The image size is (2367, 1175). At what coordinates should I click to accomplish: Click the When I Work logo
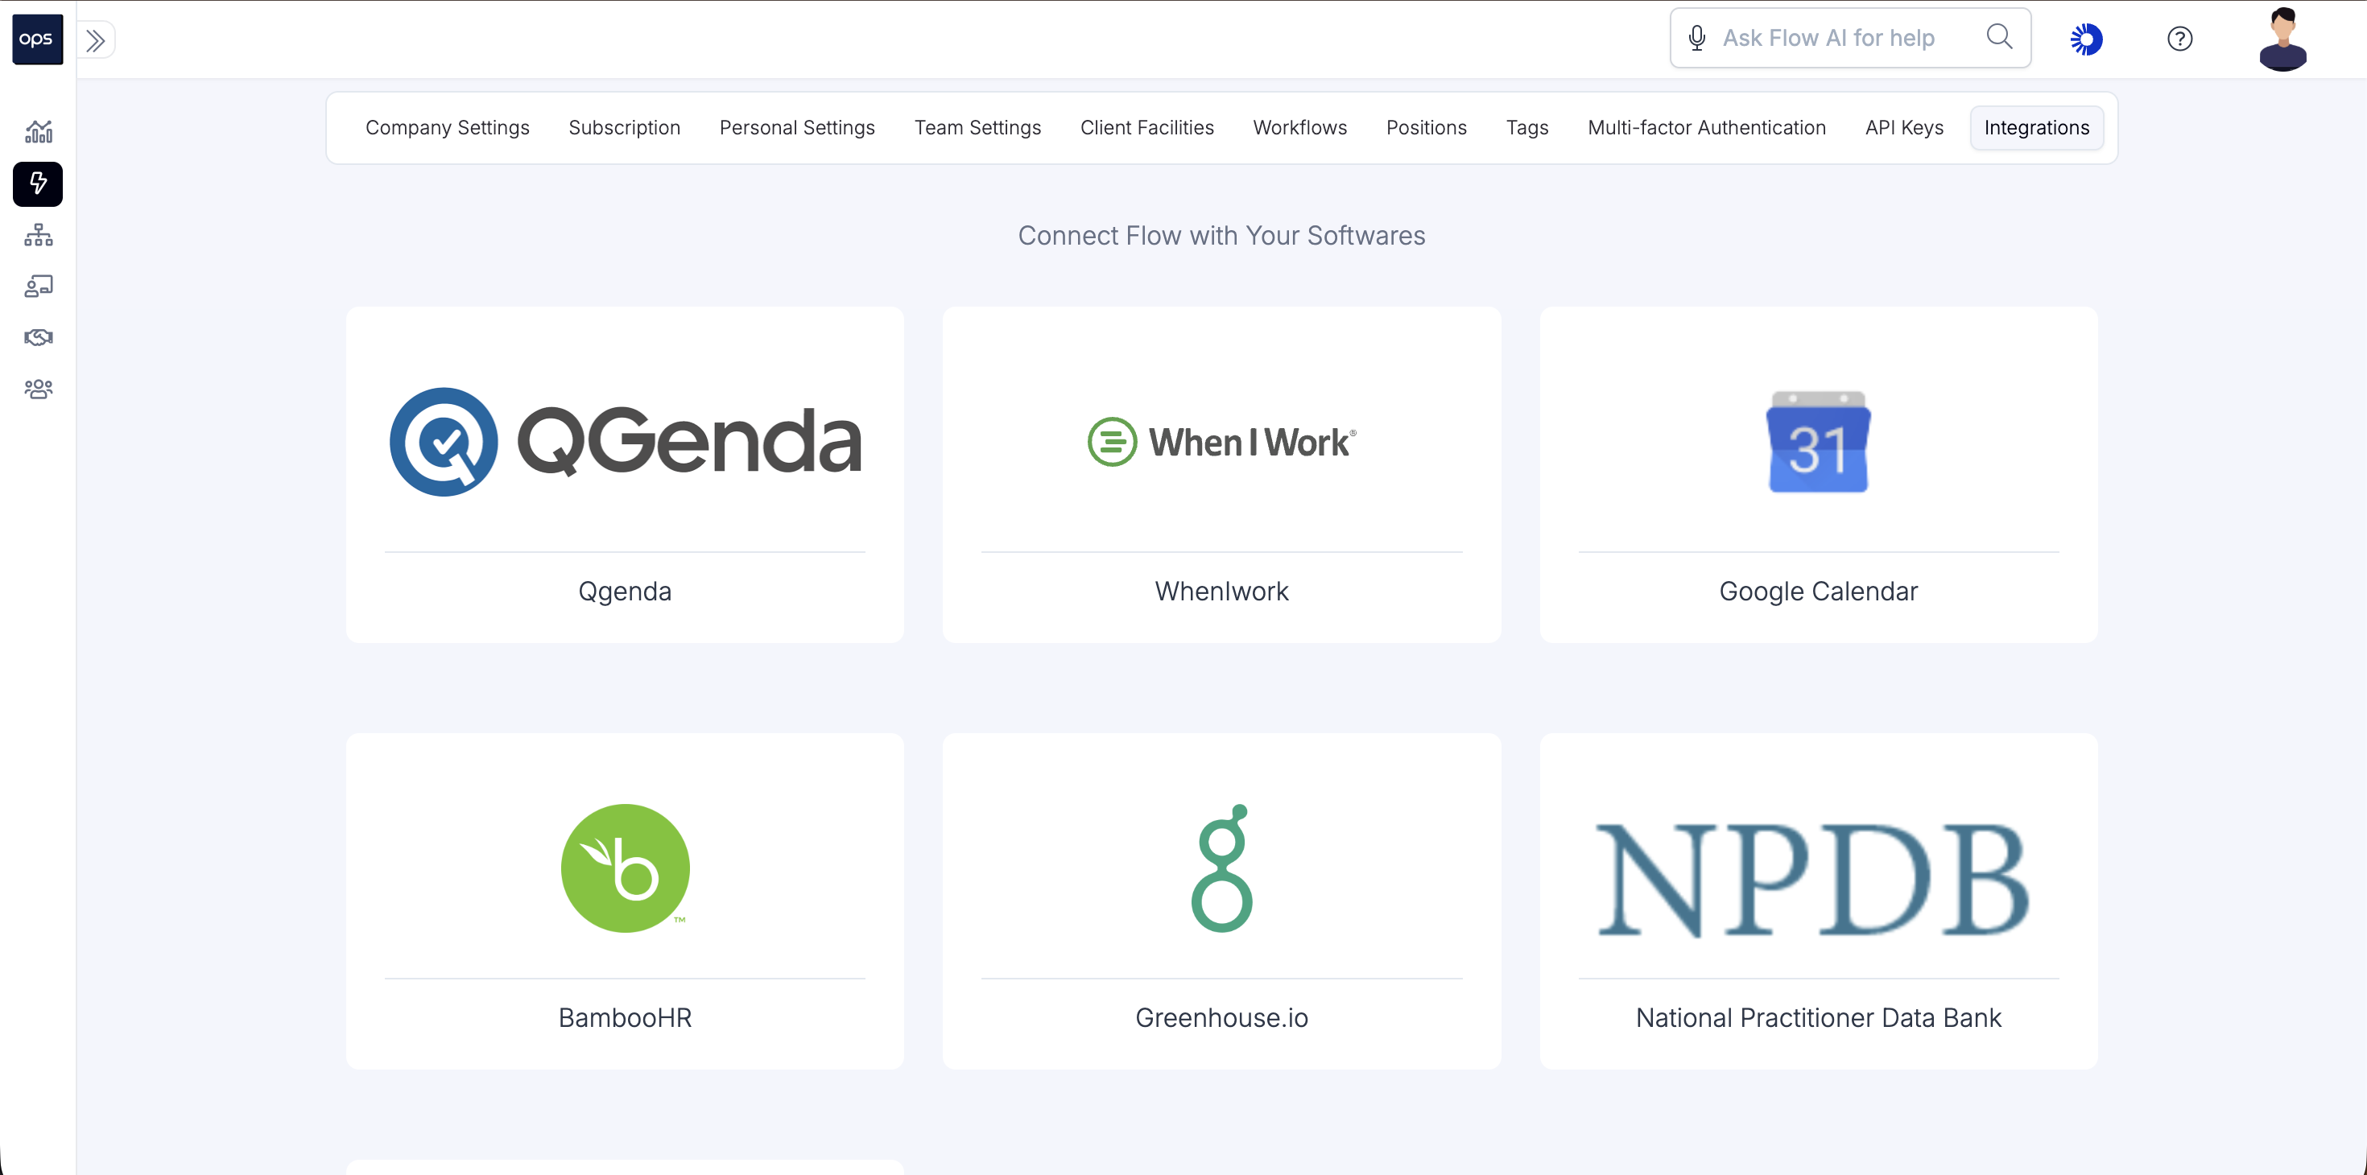(x=1221, y=442)
